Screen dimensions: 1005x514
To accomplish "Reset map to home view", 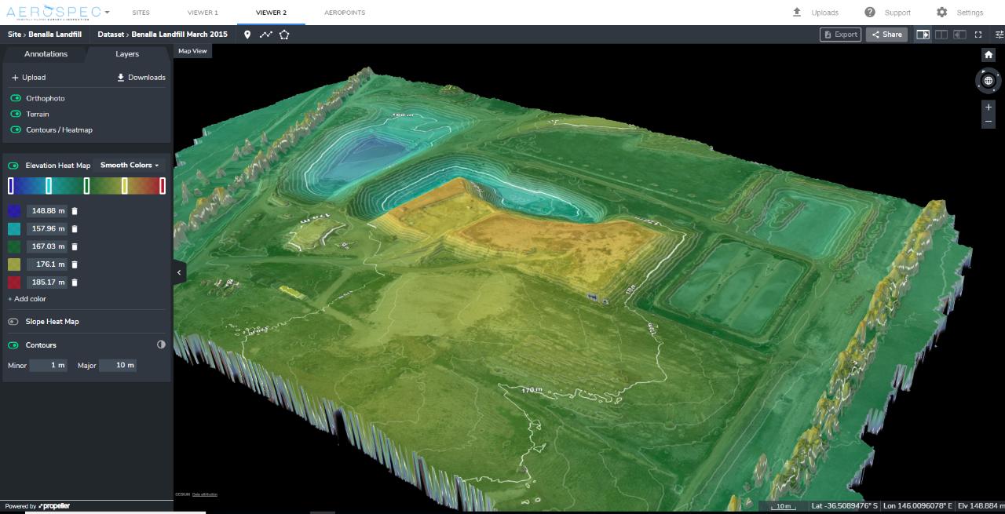I will (989, 55).
